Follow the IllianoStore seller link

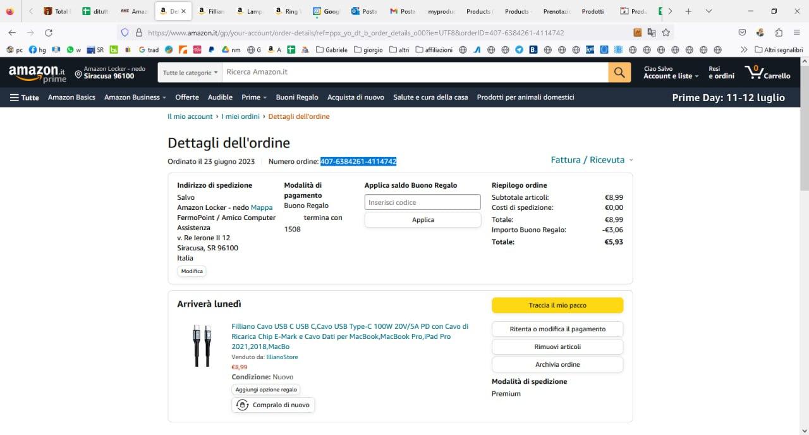pos(282,357)
